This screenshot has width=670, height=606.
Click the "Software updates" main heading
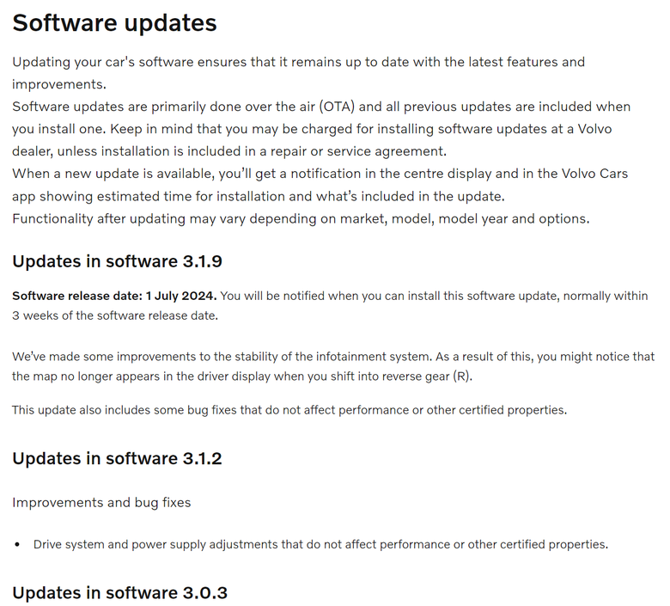(x=114, y=22)
